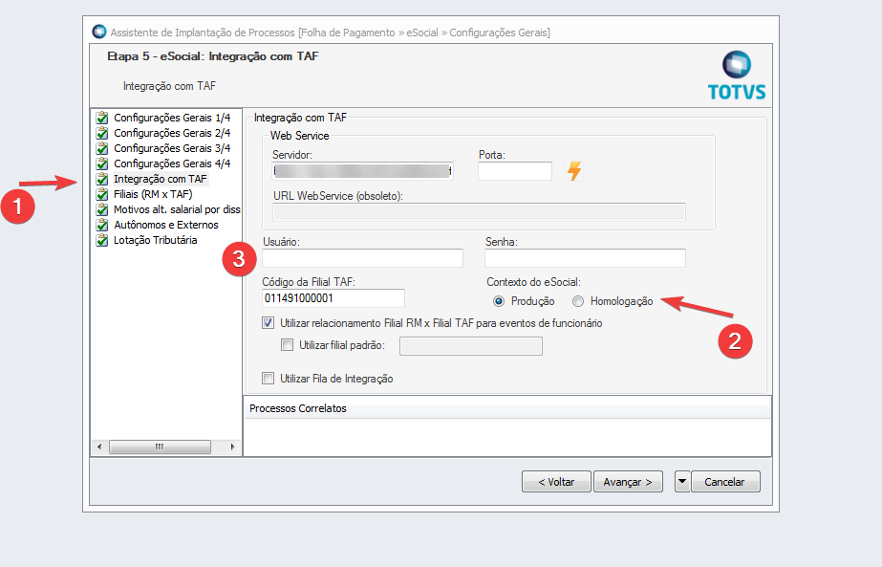Go to Filiais (RM x TAF) step
The image size is (882, 567).
click(x=153, y=194)
